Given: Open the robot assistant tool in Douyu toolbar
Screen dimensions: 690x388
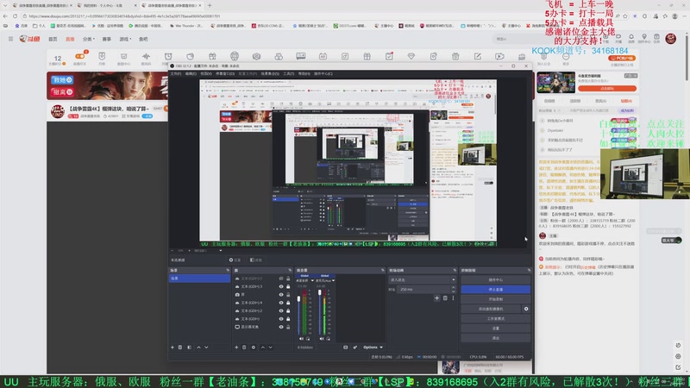Looking at the screenshot, I should [x=234, y=56].
